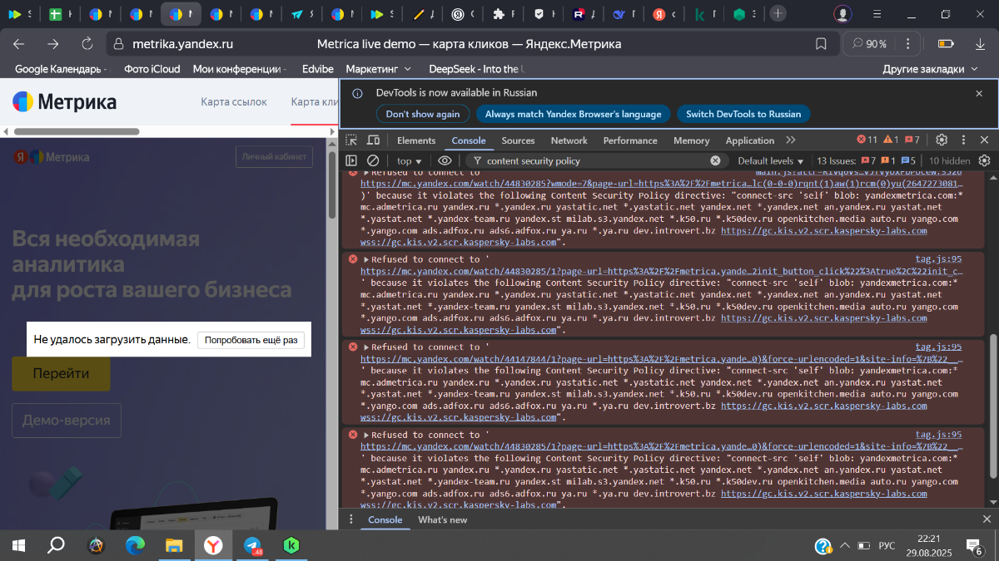Click the Metrica logo on the page
999x561 pixels.
pyautogui.click(x=64, y=102)
